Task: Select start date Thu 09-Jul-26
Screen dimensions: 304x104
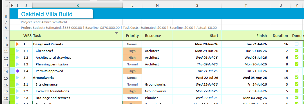Action: click(197, 64)
